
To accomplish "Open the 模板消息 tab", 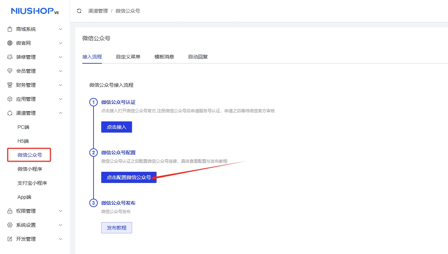I will click(164, 57).
